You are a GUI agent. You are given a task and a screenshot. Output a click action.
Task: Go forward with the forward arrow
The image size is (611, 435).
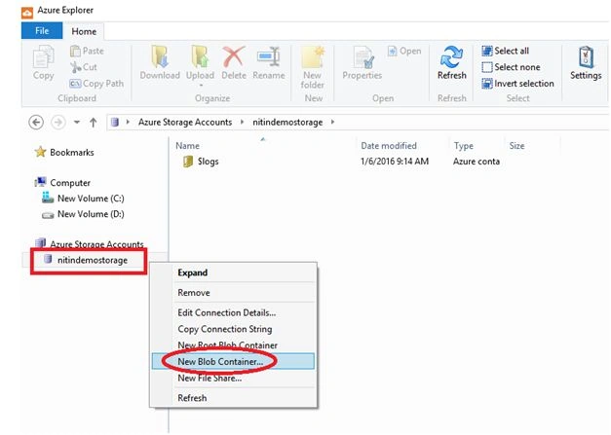(x=58, y=123)
